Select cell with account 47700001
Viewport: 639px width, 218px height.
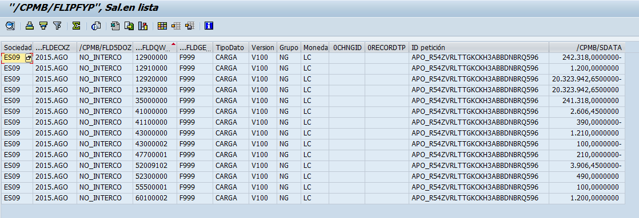tap(155, 155)
